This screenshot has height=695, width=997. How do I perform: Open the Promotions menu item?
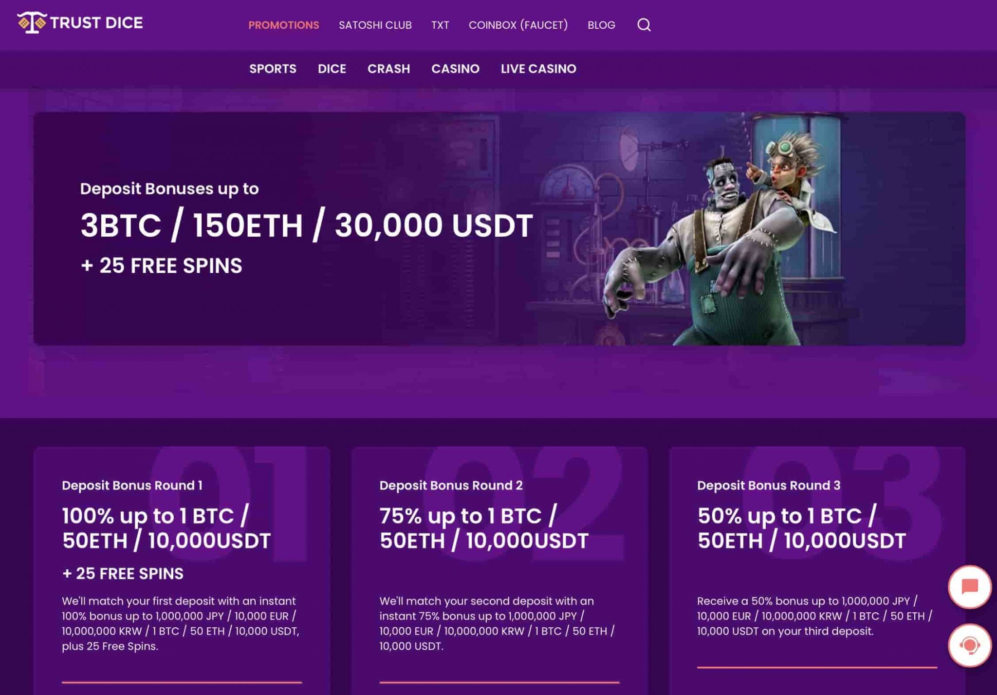pos(284,25)
